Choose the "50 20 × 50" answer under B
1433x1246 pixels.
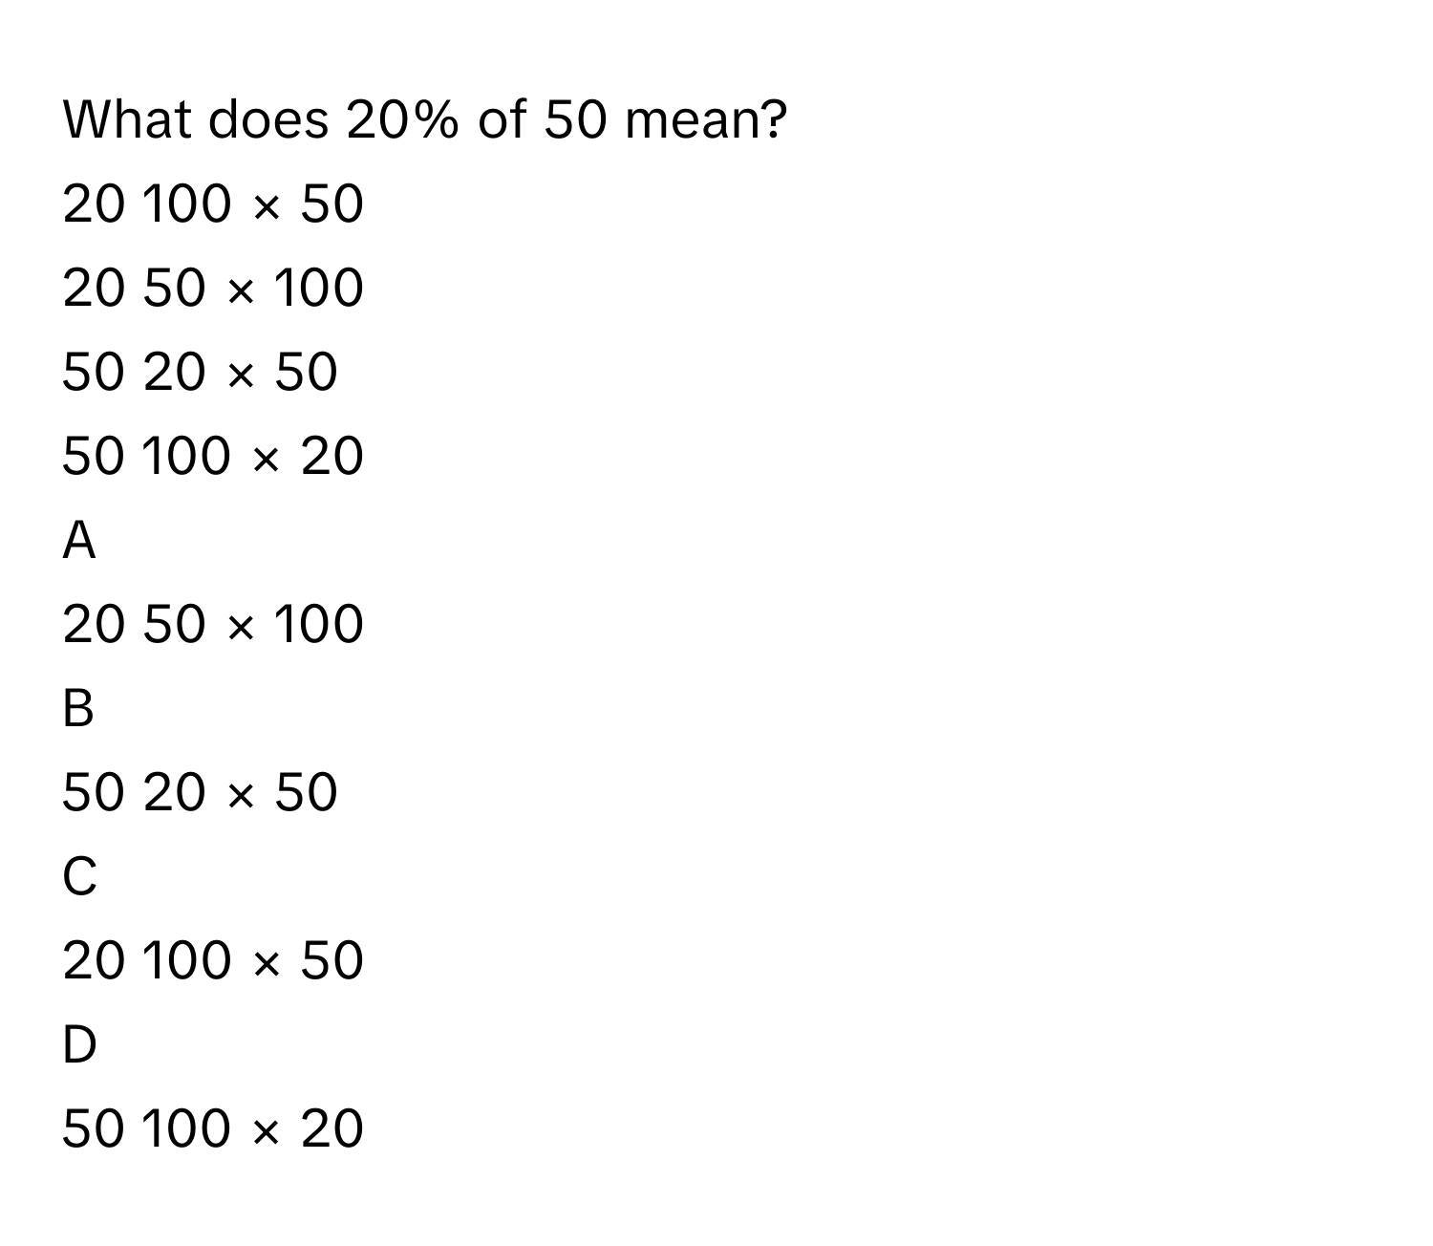click(200, 792)
